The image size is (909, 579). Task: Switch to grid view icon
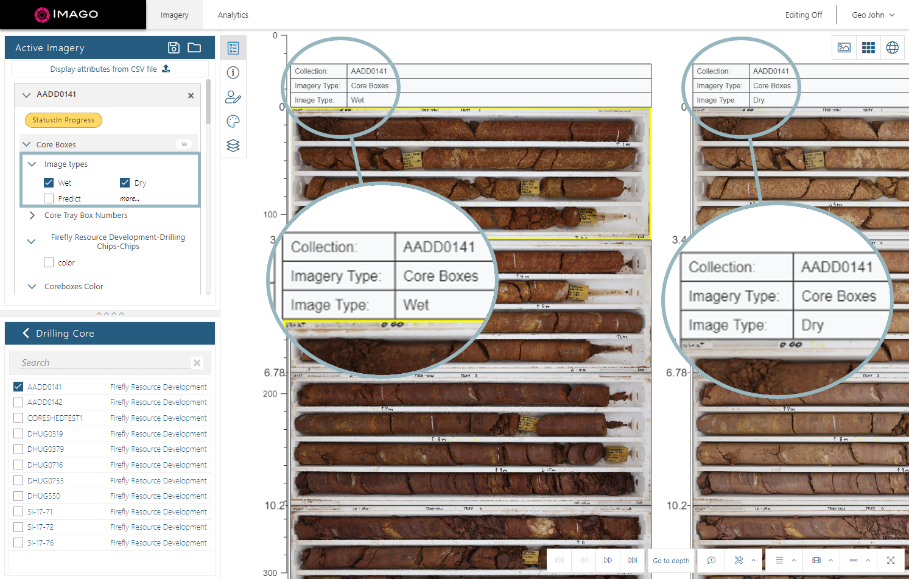point(868,47)
